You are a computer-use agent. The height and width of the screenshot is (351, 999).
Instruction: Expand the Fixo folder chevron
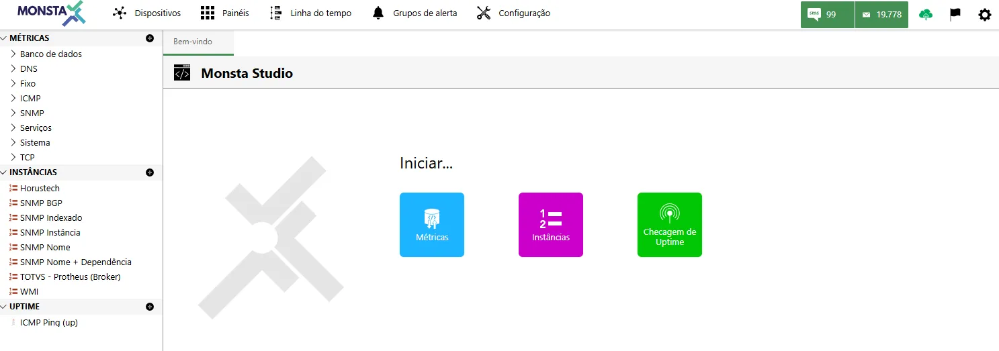[x=13, y=83]
